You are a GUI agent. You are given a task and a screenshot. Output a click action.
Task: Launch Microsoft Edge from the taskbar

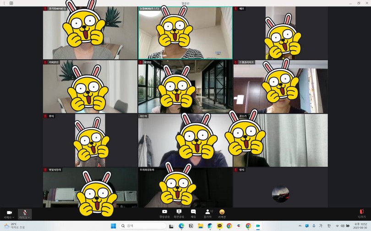tap(181, 226)
